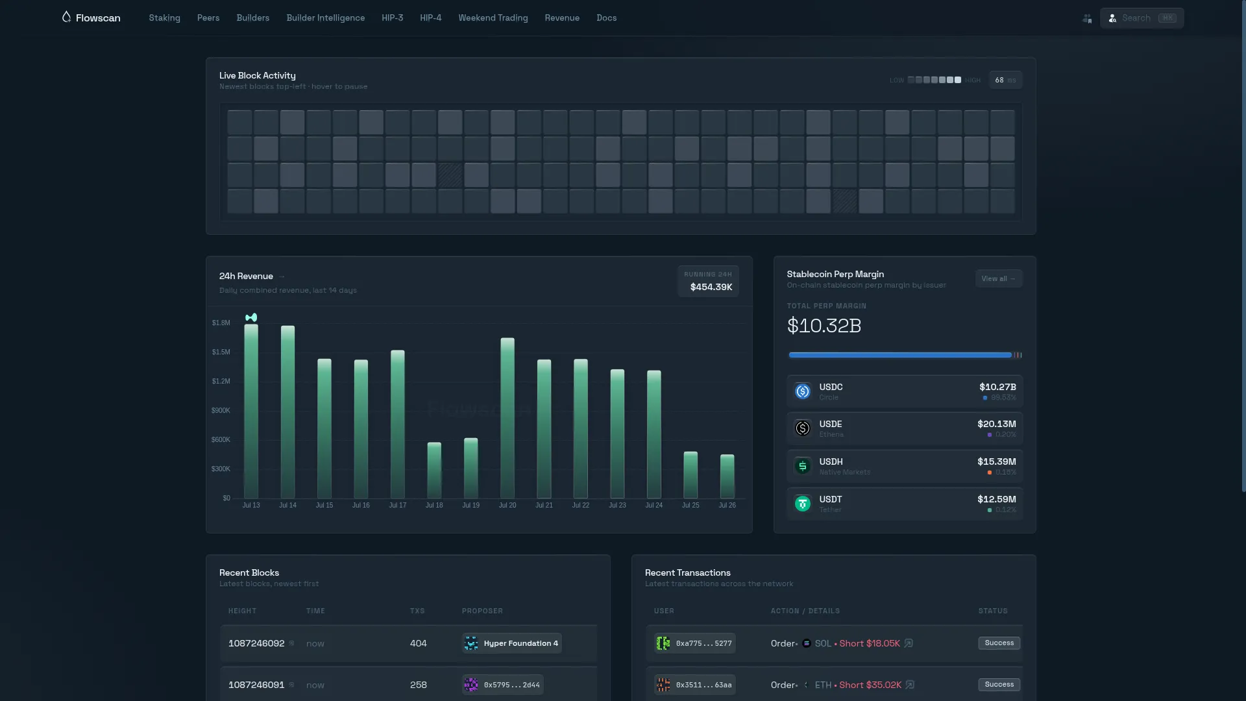Viewport: 1246px width, 701px height.
Task: Click View all stablecoin margin button
Action: coord(999,278)
